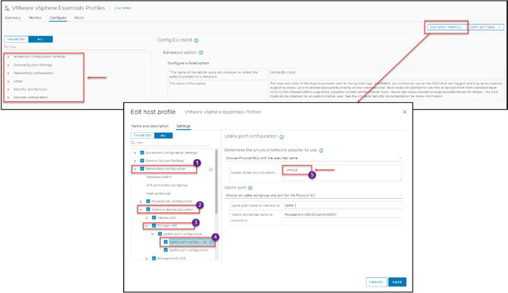
Task: Expand Physical NIC configuration node
Action: [x=141, y=202]
